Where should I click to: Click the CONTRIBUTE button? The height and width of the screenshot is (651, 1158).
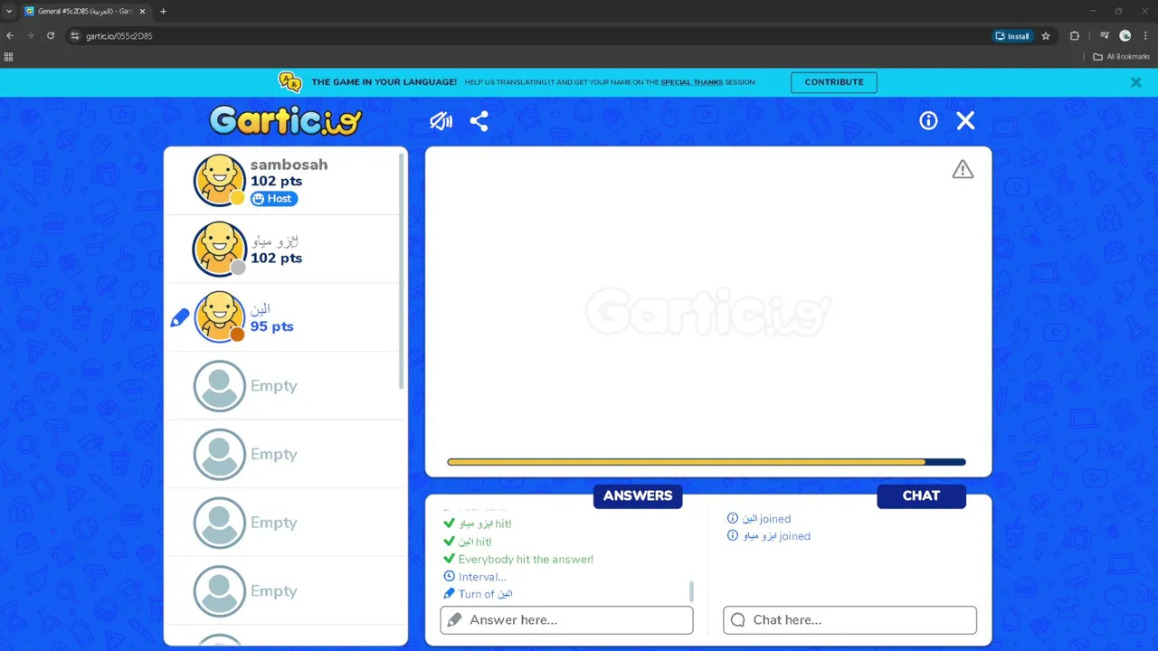(x=834, y=82)
